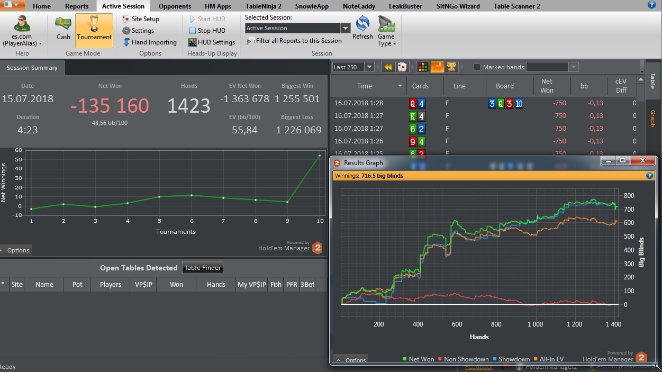Toggle Non Showdown legend series

coord(463,359)
